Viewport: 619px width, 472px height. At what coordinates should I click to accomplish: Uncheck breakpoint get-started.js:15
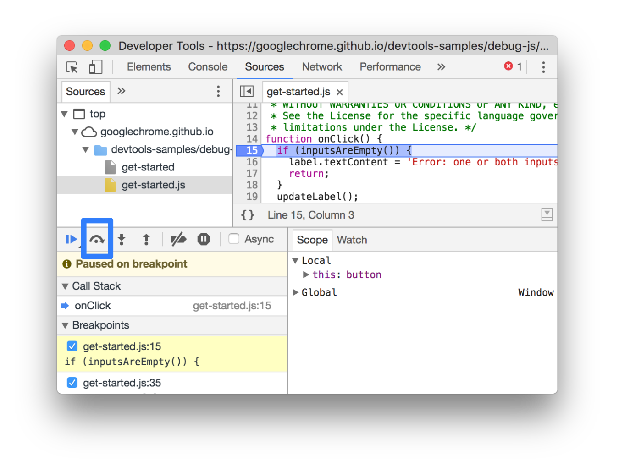(72, 346)
